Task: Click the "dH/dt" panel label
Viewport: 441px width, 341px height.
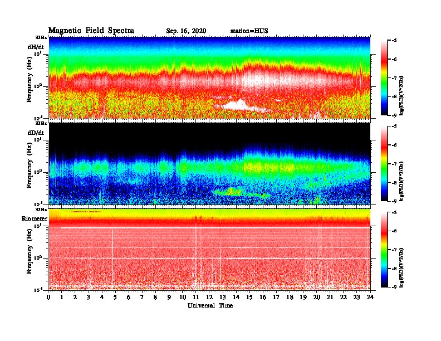Action: click(x=36, y=47)
